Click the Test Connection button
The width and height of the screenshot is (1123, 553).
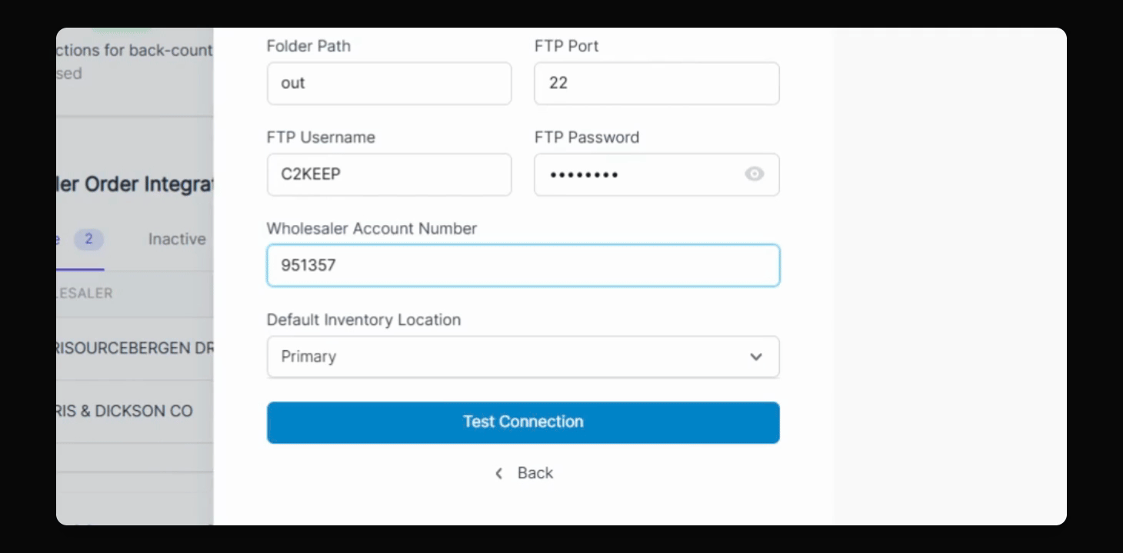pyautogui.click(x=523, y=422)
